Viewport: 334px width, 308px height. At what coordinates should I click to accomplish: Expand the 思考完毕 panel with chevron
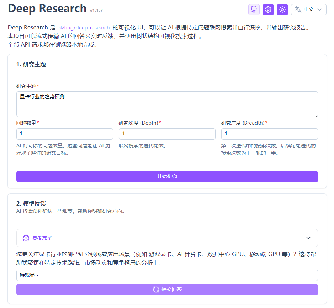click(308, 238)
